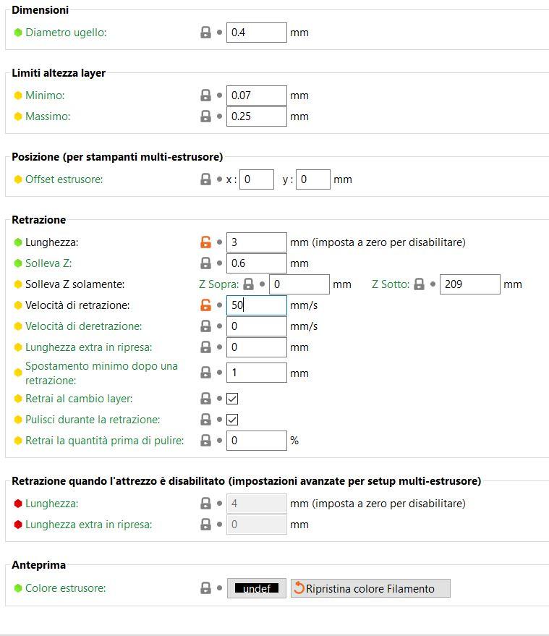Click the Velocità di retrazione label link
This screenshot has width=549, height=636.
coord(77,305)
